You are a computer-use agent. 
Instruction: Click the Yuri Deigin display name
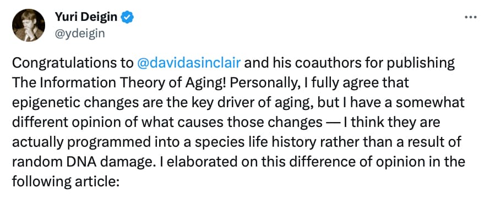point(87,17)
